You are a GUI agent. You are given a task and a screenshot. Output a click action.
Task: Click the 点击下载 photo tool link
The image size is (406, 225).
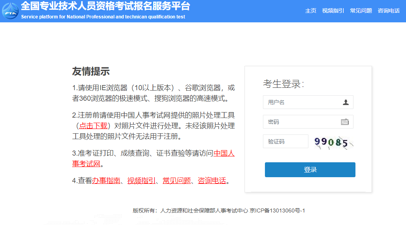[x=93, y=126]
